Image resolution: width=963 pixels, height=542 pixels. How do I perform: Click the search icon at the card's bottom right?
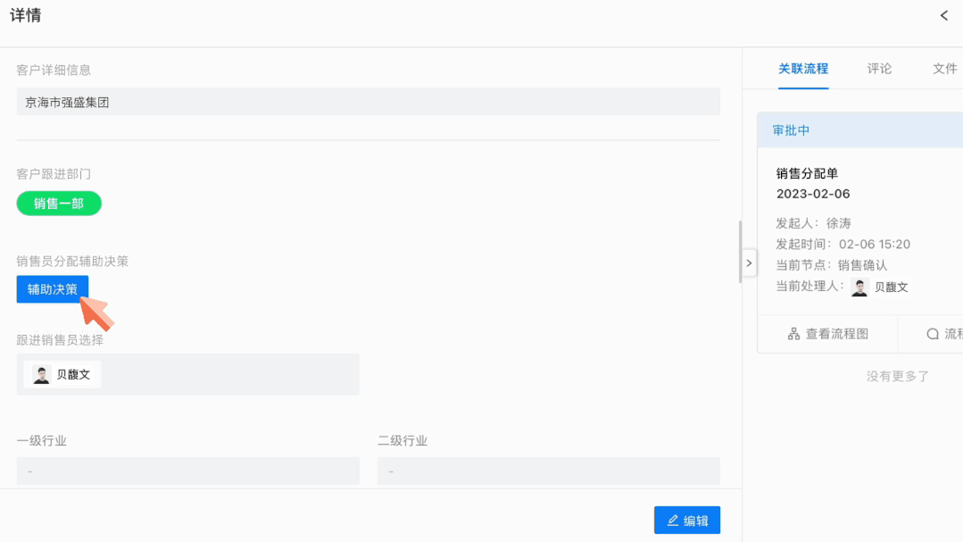[x=933, y=334]
